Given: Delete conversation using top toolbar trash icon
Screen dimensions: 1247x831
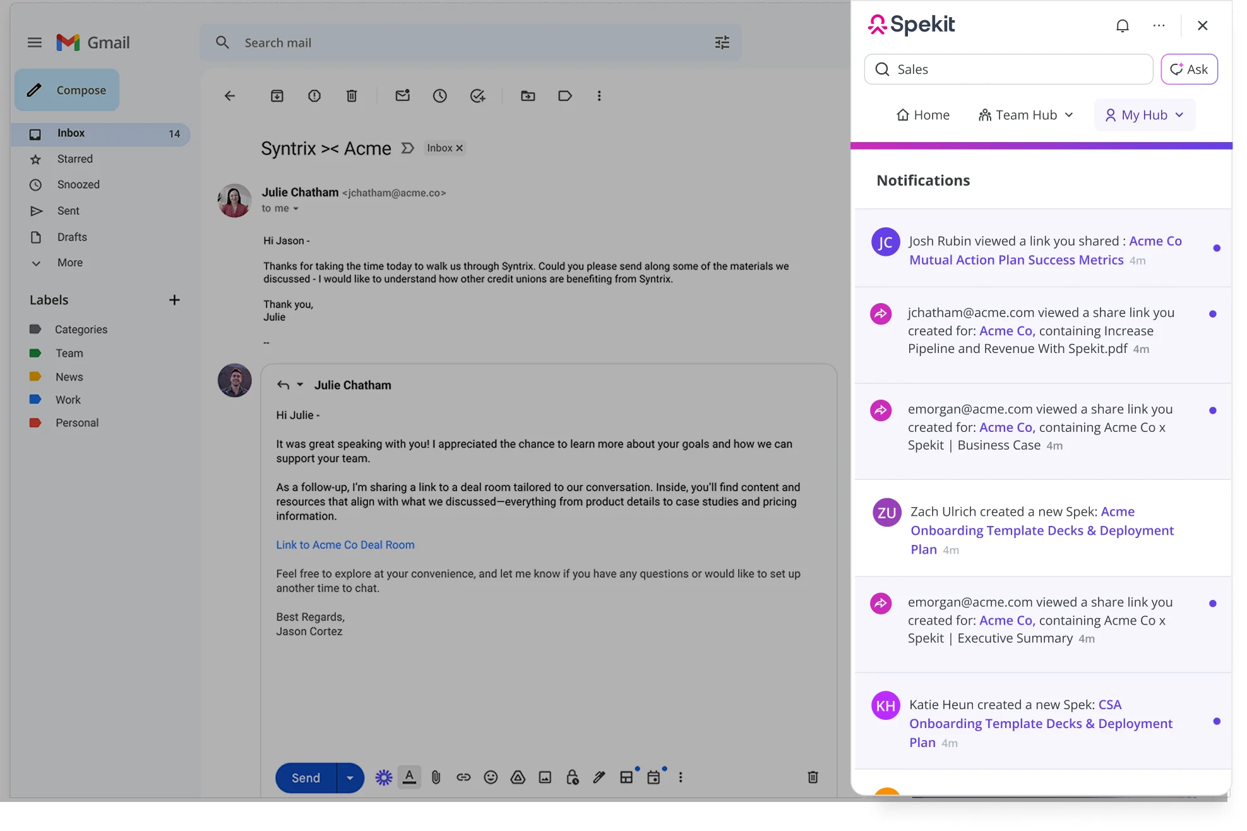Looking at the screenshot, I should click(x=352, y=96).
